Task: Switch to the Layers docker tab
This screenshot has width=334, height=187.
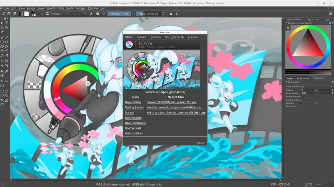Action: click(290, 78)
